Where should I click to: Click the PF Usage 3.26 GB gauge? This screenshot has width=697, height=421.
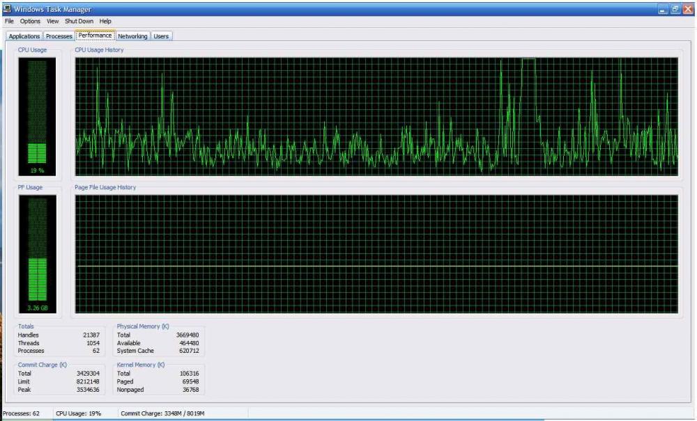point(37,253)
